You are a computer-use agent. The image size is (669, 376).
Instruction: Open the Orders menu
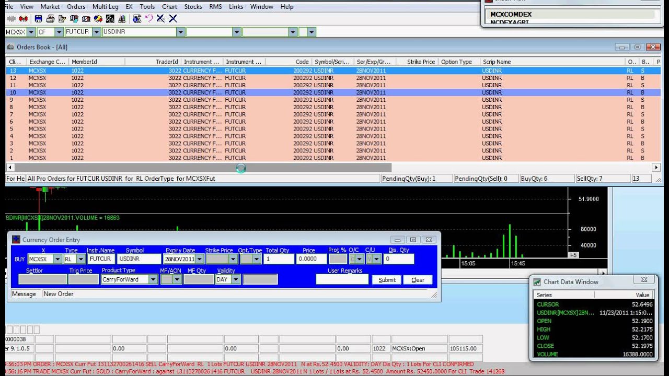click(76, 7)
